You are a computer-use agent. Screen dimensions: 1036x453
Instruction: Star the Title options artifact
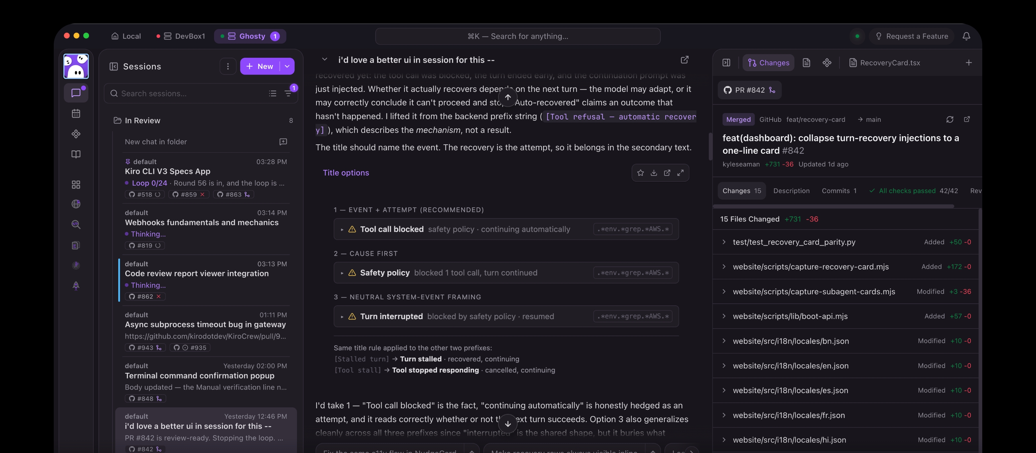641,173
